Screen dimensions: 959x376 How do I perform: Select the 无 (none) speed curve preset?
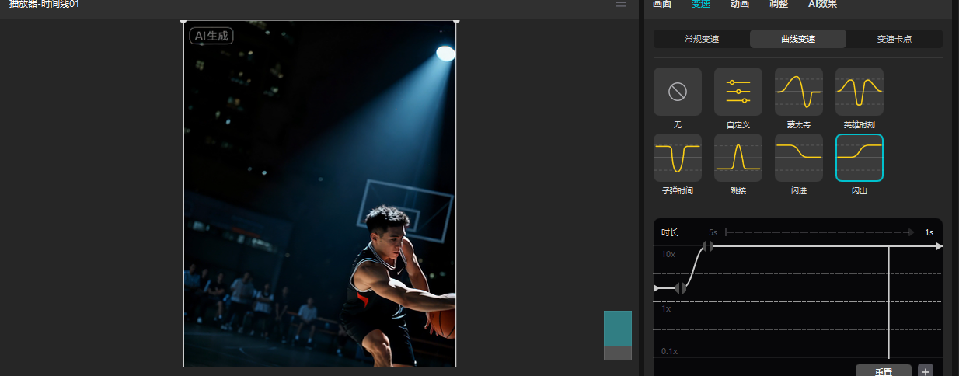click(x=677, y=92)
